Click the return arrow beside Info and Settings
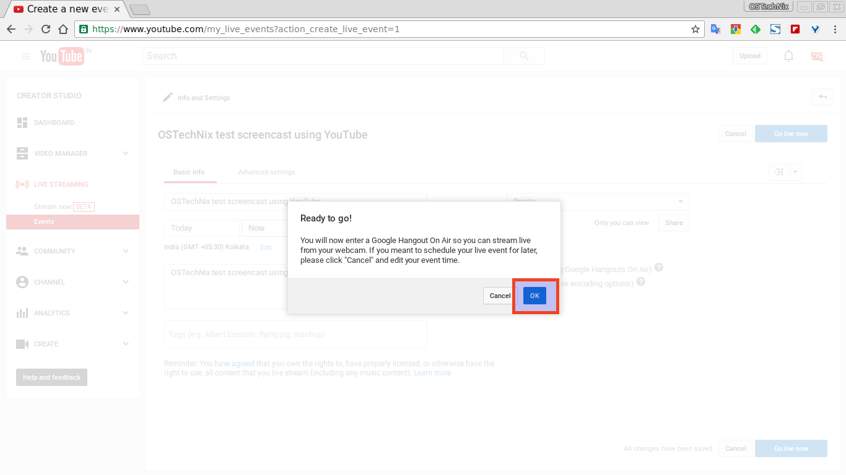This screenshot has width=846, height=475. 822,96
